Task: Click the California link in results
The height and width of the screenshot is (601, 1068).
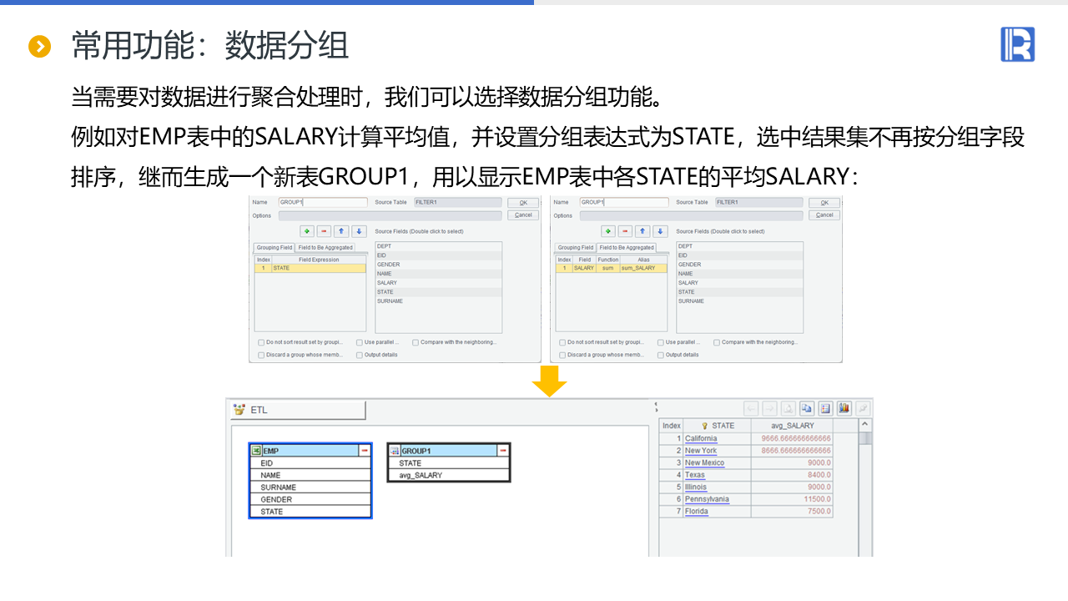Action: [701, 438]
